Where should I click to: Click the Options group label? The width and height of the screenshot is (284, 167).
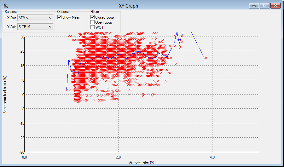[63, 12]
